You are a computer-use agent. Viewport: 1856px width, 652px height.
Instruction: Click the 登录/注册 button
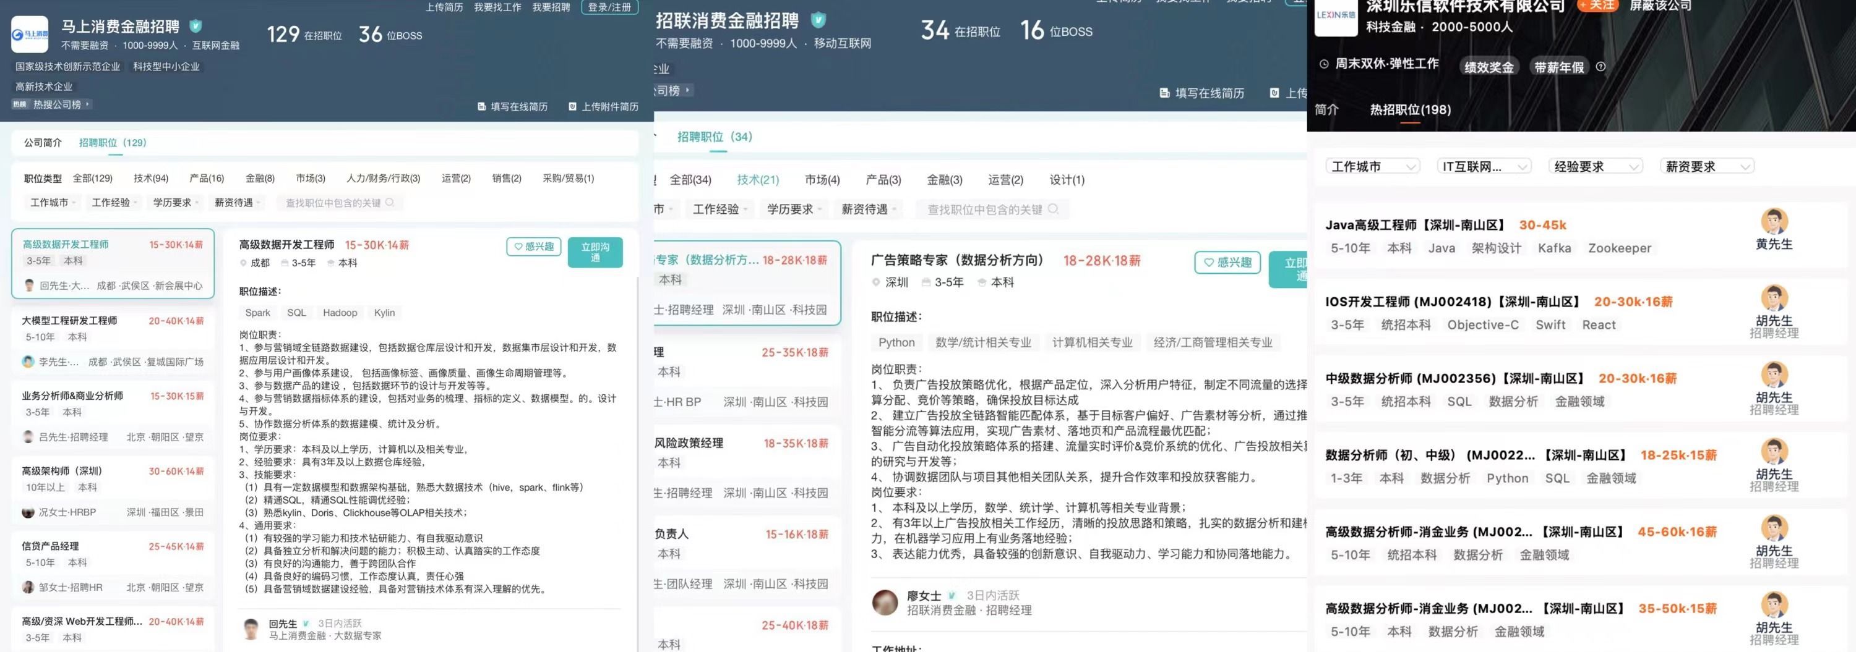609,7
